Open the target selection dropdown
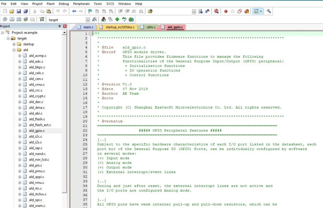 click(x=88, y=20)
